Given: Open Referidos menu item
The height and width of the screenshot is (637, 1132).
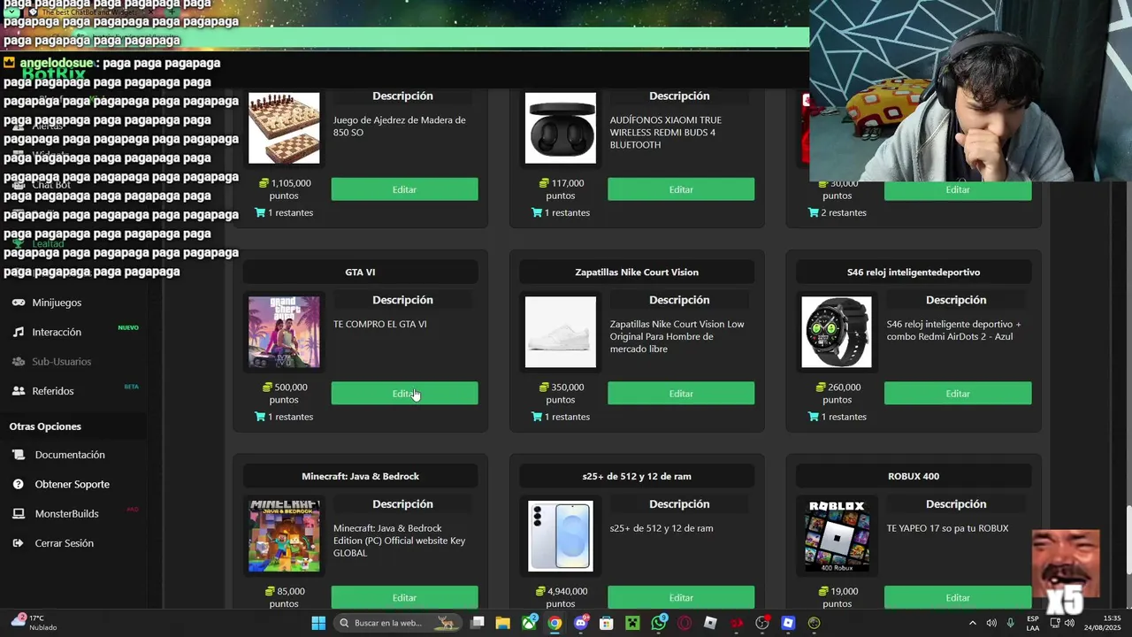Looking at the screenshot, I should tap(53, 391).
